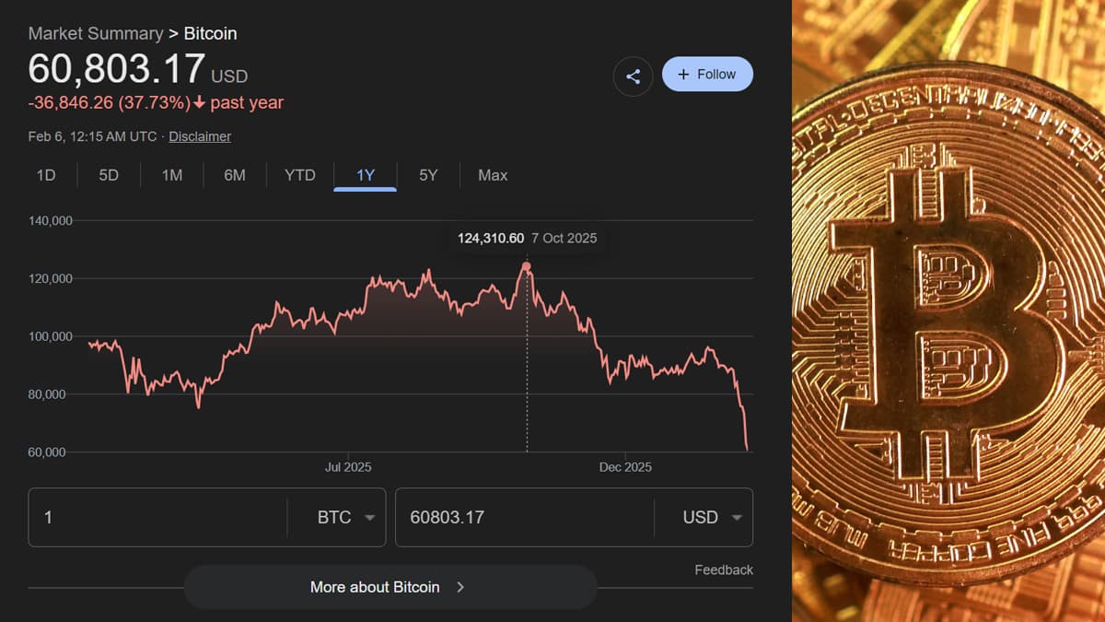Select the 1M time range
The image size is (1105, 622).
click(x=171, y=175)
